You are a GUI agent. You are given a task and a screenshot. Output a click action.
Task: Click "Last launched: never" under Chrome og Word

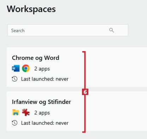[45, 79]
